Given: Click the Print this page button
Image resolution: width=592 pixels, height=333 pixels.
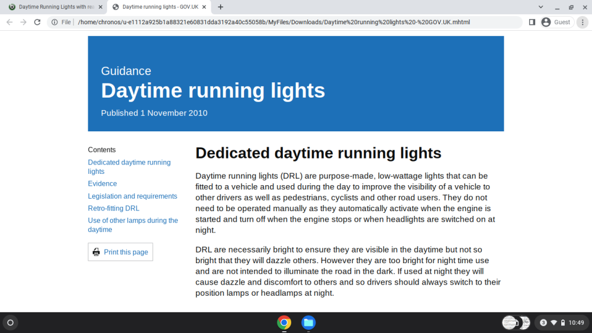Looking at the screenshot, I should [x=120, y=252].
